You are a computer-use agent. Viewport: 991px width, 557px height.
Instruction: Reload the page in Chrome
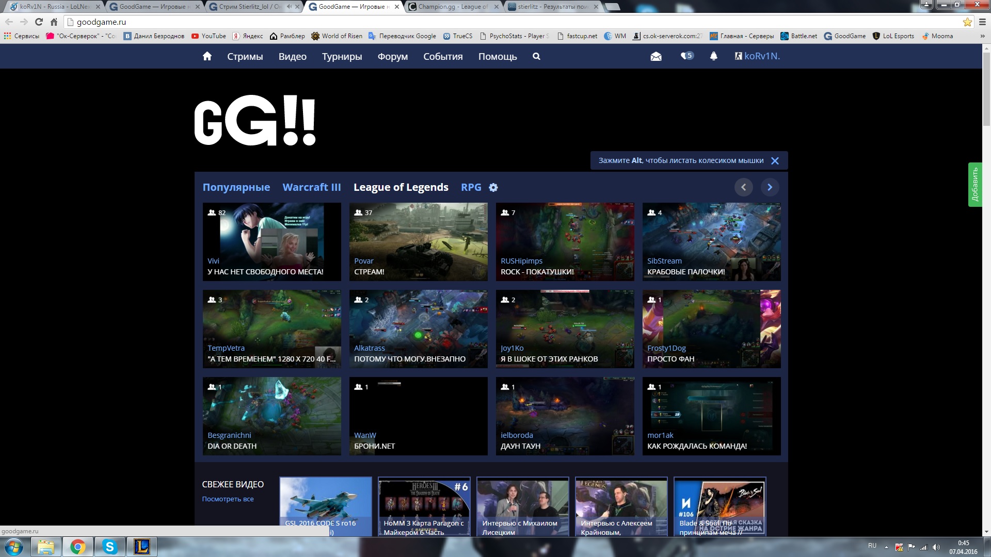(39, 22)
